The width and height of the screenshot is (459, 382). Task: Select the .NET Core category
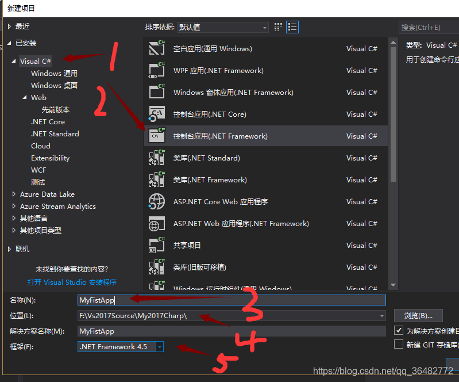(x=48, y=121)
